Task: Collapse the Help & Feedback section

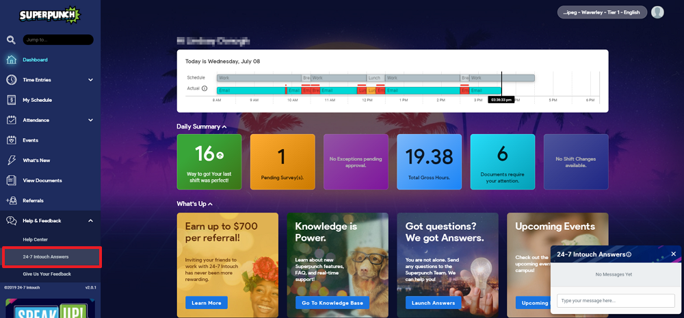Action: click(91, 221)
